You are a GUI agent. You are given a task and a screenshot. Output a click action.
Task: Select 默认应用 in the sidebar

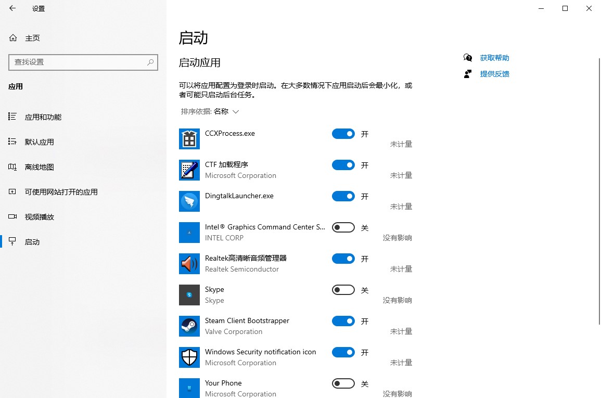point(39,142)
